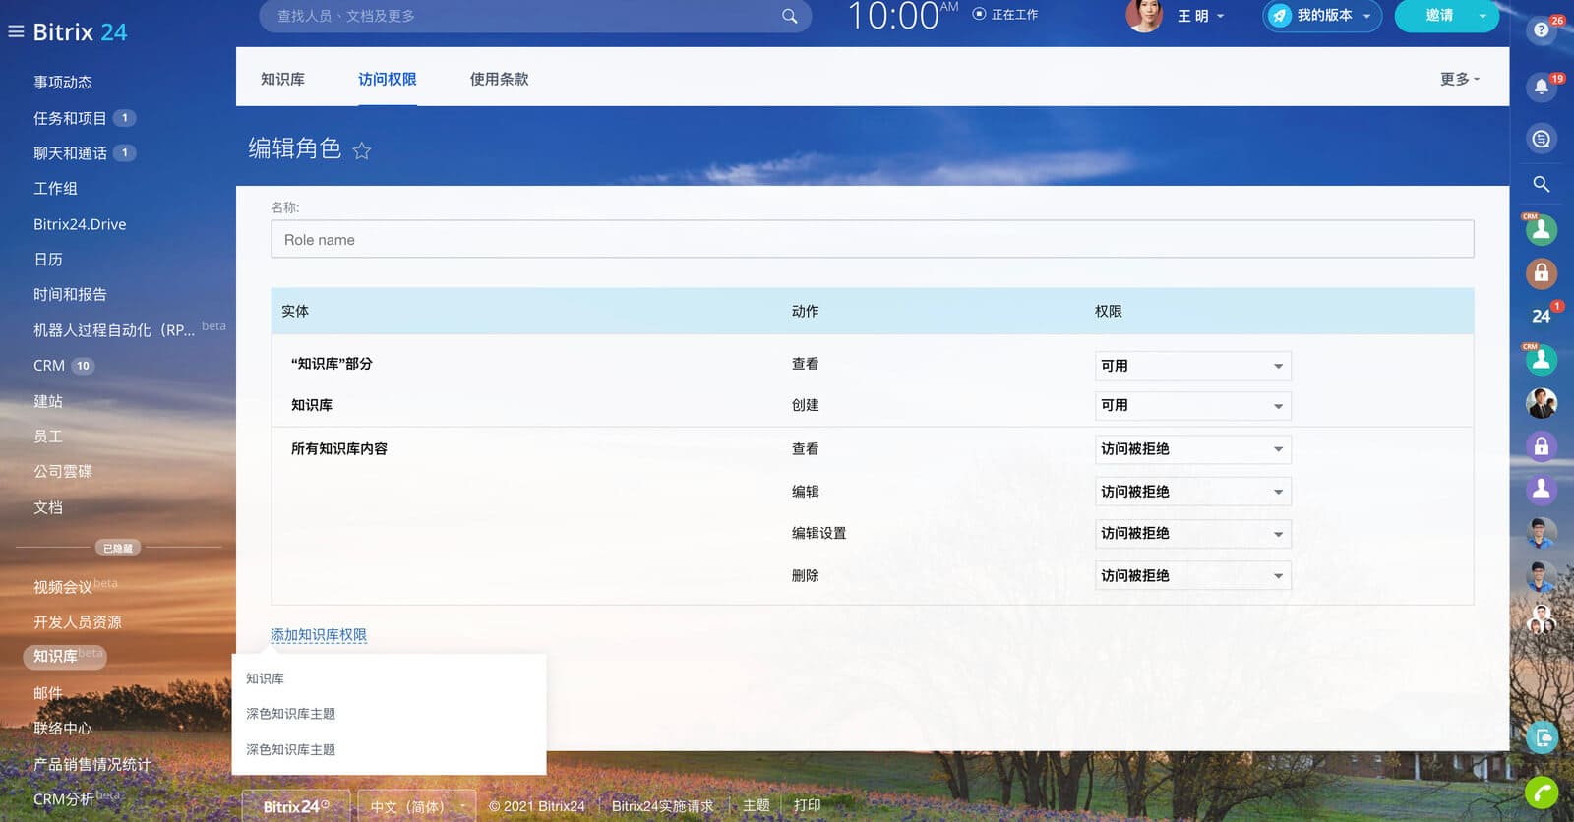Open permission dropdown for 编辑 action
The height and width of the screenshot is (822, 1574).
point(1192,492)
